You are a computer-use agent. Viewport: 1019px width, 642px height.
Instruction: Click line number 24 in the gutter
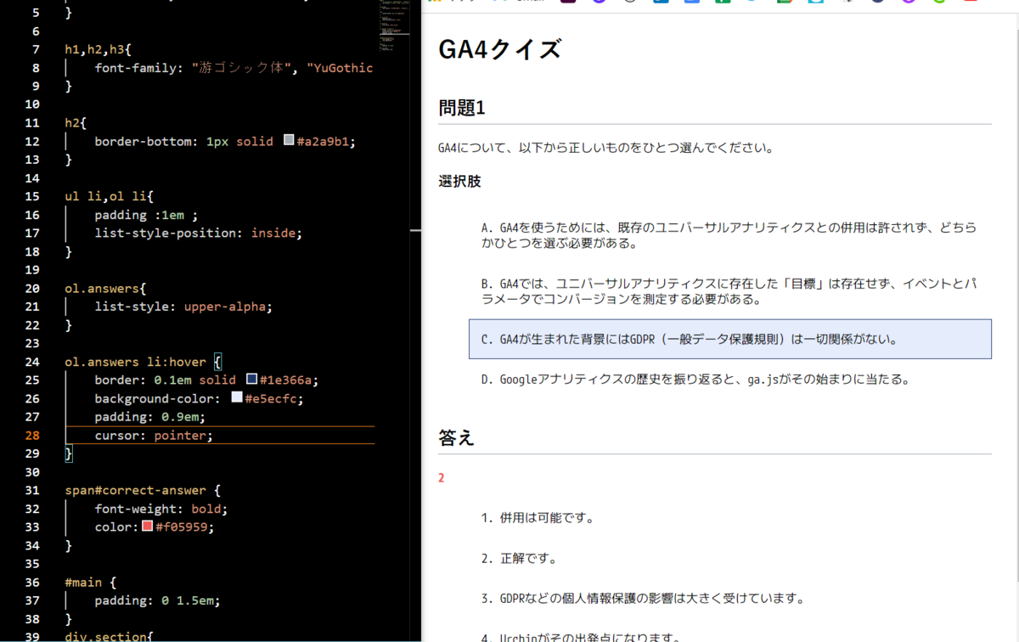click(x=32, y=362)
